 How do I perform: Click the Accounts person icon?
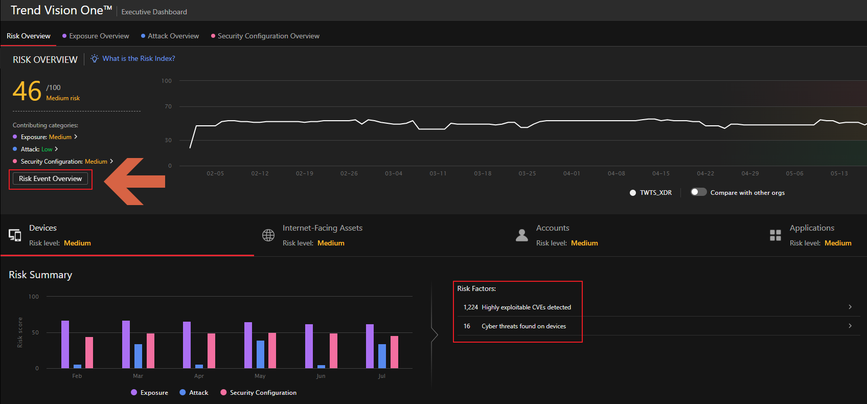tap(522, 235)
